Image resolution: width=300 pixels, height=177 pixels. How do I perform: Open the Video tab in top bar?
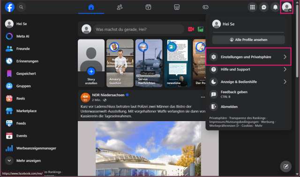point(148,7)
